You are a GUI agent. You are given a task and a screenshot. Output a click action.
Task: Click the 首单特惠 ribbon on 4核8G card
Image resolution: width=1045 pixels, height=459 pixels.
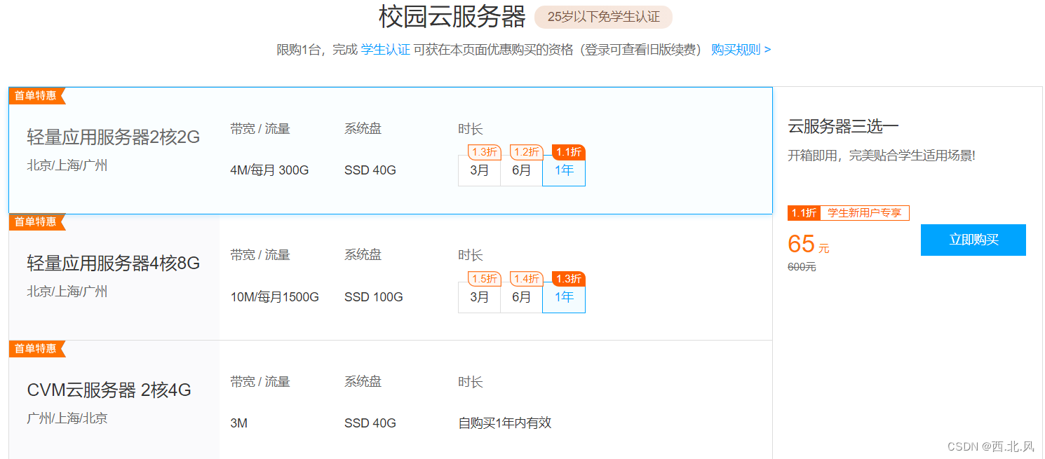36,221
